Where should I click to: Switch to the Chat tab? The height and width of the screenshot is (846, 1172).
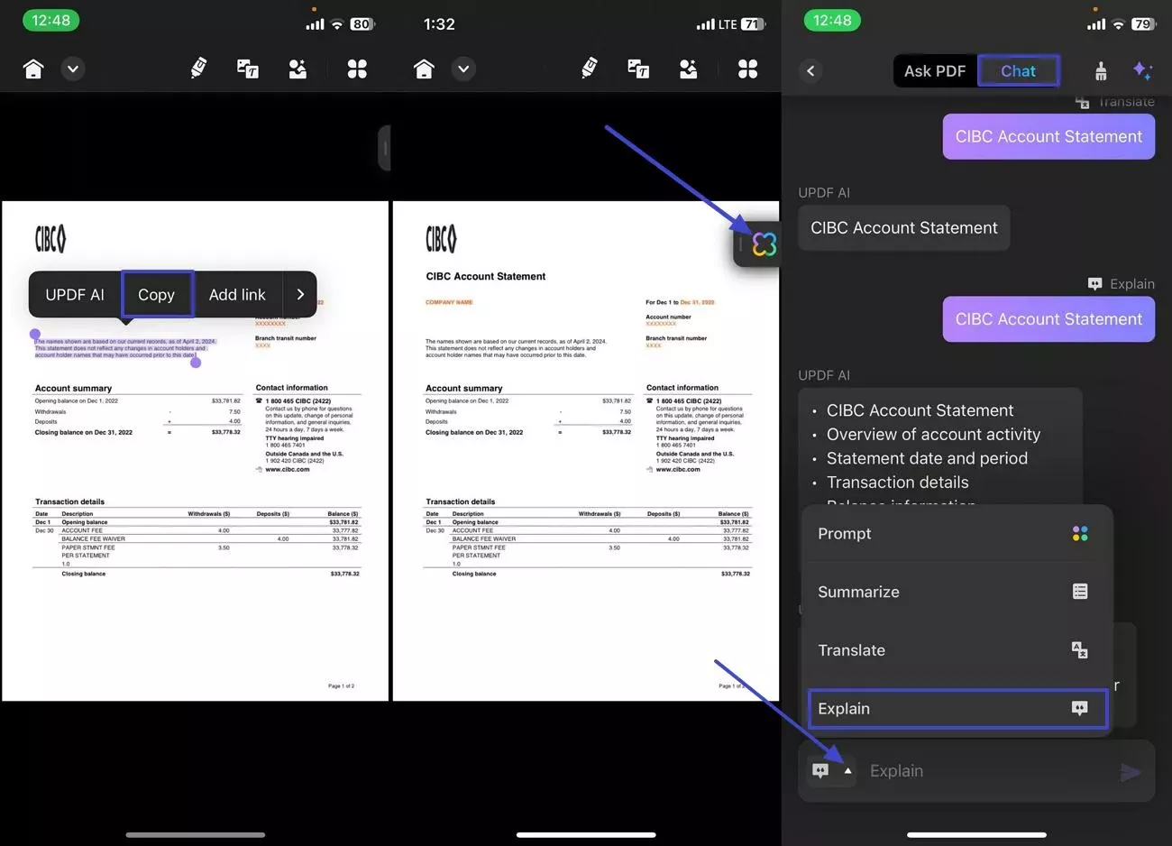(1018, 71)
